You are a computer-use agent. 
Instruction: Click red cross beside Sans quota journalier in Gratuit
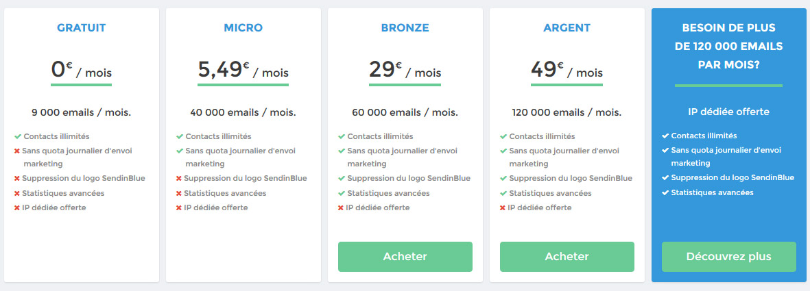tap(18, 151)
